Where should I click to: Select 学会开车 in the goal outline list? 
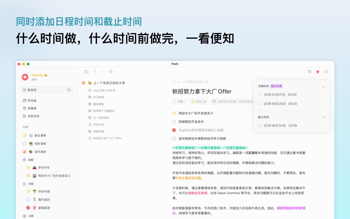click(x=98, y=125)
